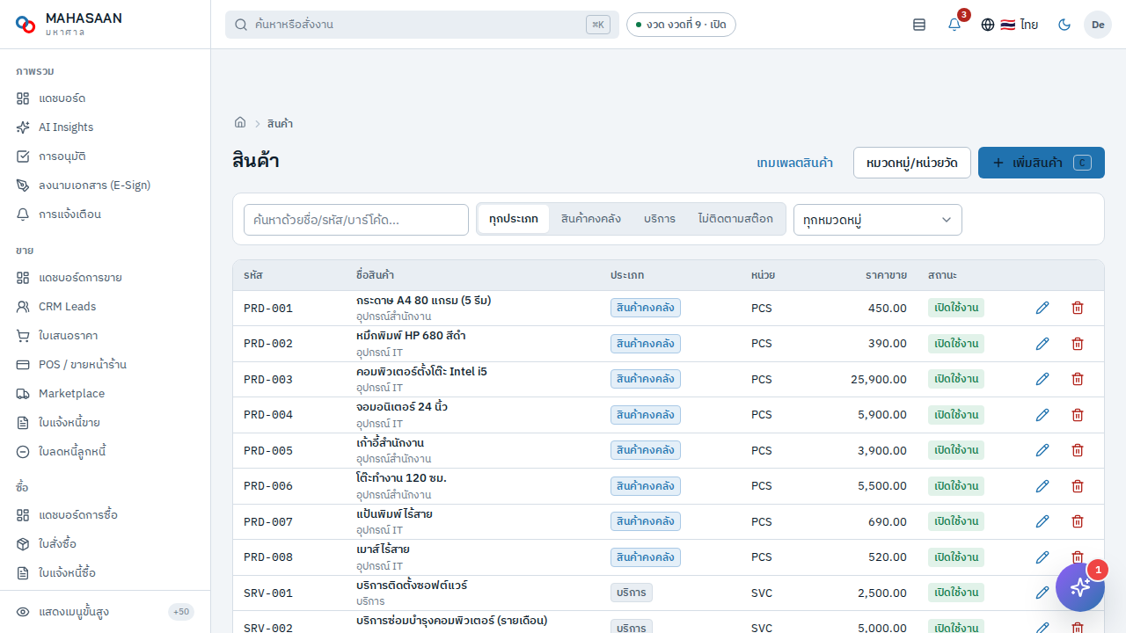Open the layout list icon in top bar

pos(919,25)
